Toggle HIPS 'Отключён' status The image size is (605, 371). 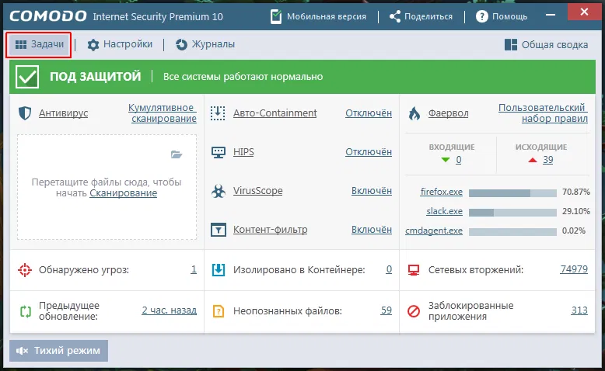point(369,152)
